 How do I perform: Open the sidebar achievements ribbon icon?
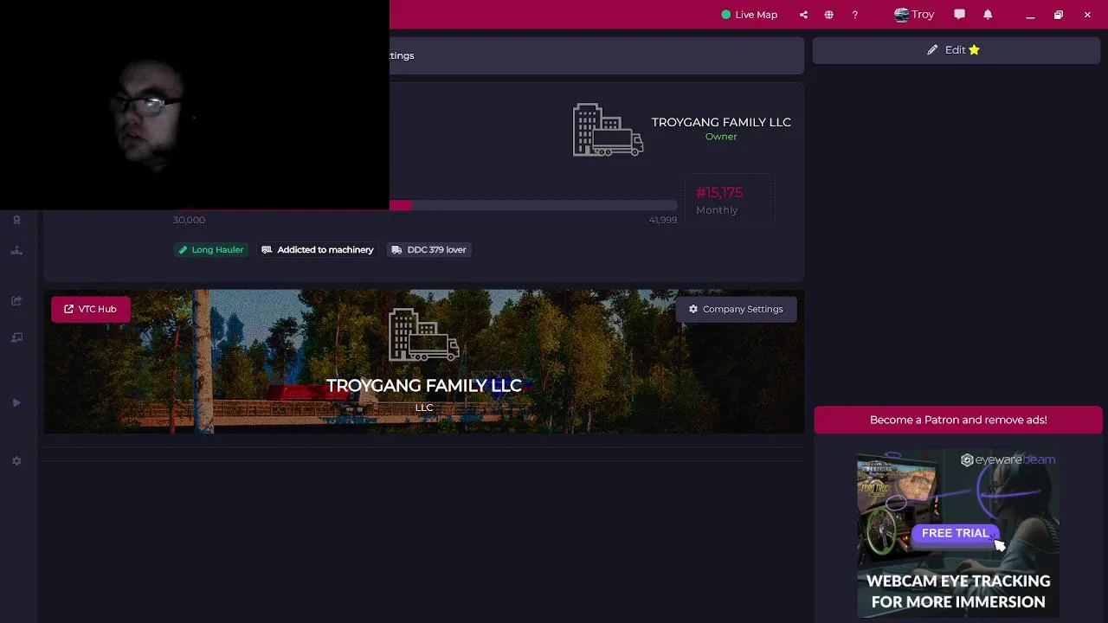16,220
